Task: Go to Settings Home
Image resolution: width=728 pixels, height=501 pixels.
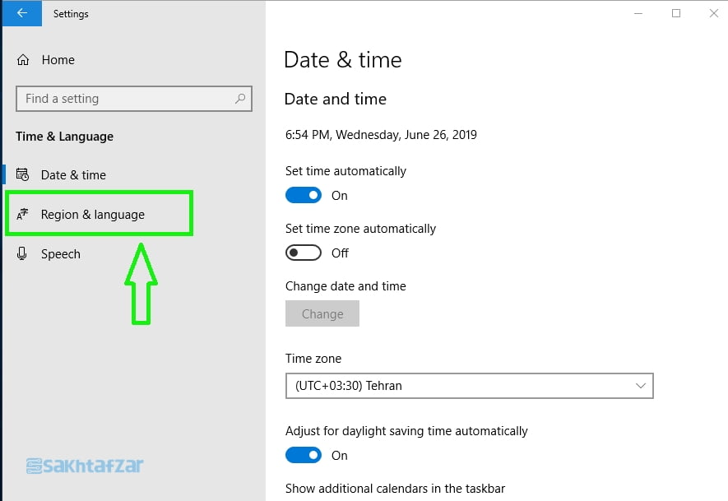Action: coord(58,60)
